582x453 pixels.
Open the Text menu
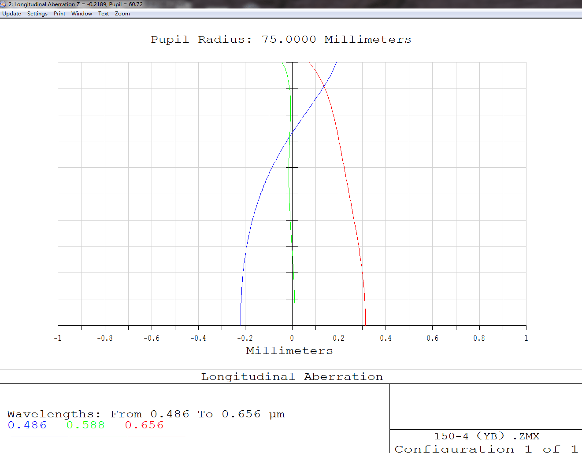click(104, 14)
